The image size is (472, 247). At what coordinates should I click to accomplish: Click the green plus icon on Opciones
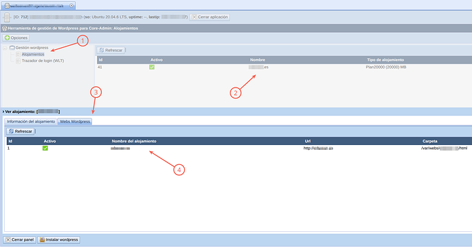8,38
